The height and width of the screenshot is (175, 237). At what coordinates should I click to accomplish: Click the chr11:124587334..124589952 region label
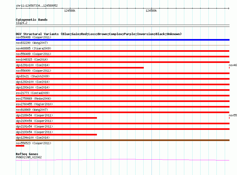tap(37, 6)
